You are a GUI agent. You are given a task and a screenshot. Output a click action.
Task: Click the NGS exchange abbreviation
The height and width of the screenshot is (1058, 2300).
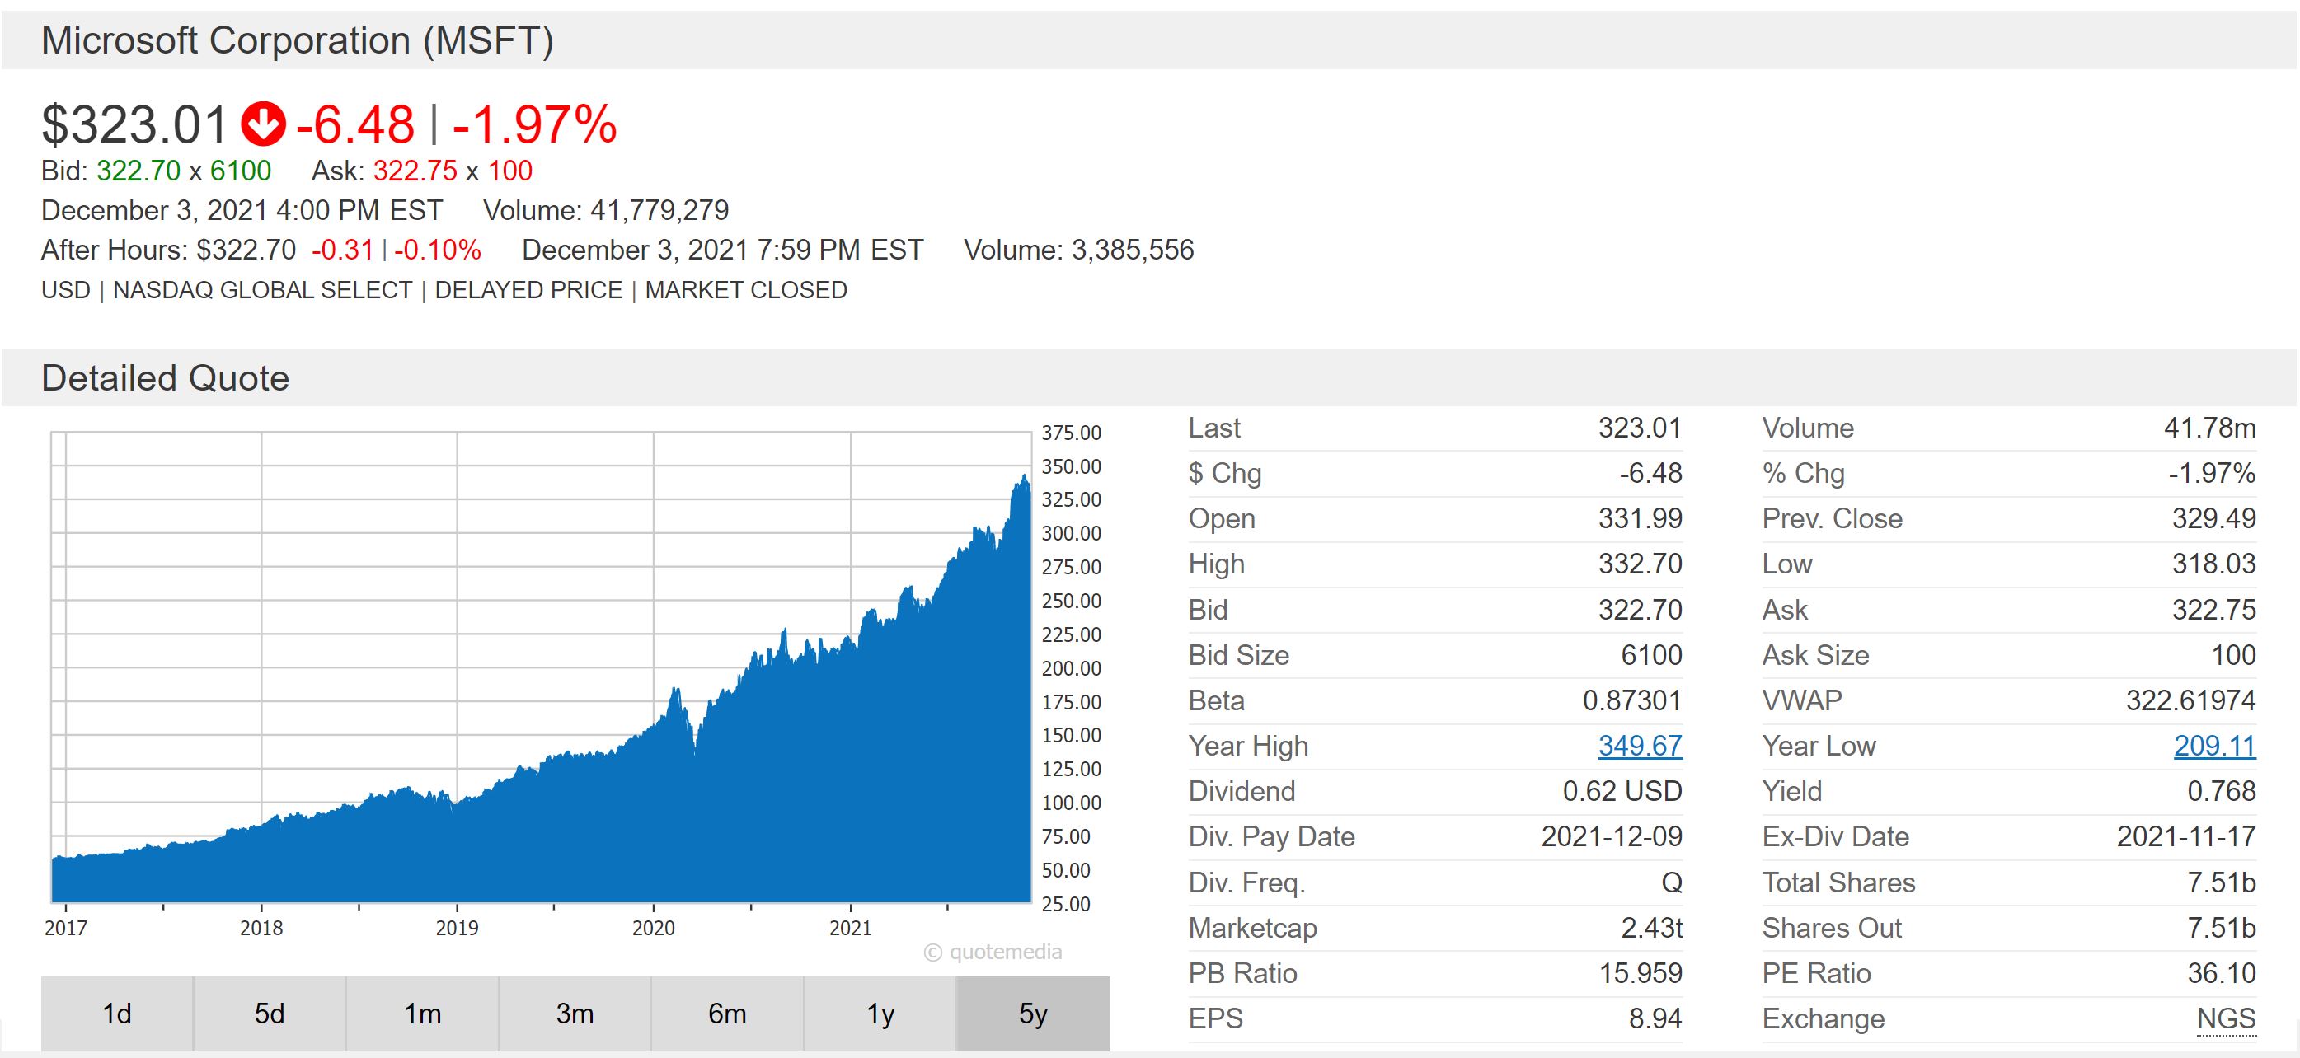click(x=2226, y=1018)
